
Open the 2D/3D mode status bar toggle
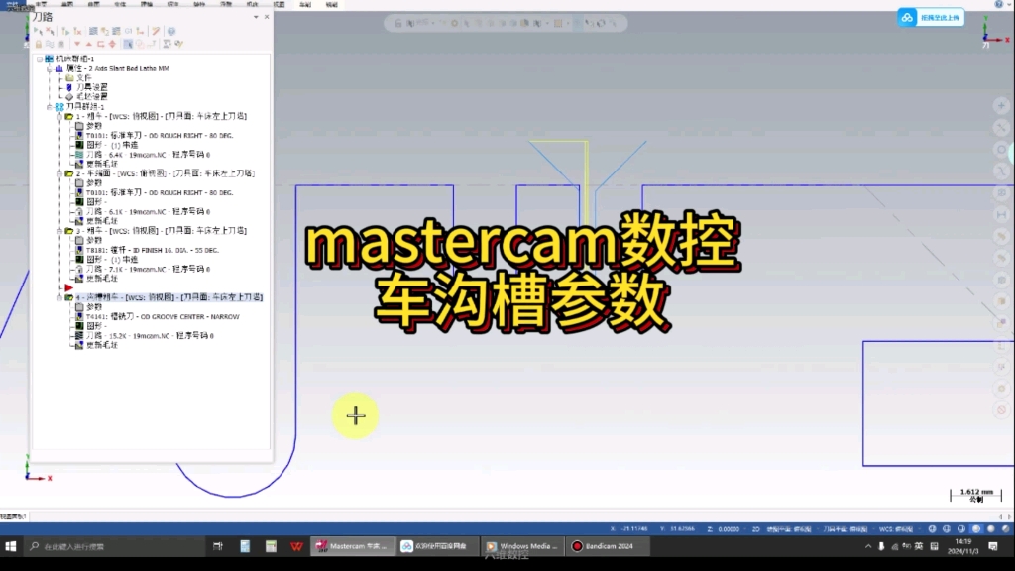click(x=755, y=529)
